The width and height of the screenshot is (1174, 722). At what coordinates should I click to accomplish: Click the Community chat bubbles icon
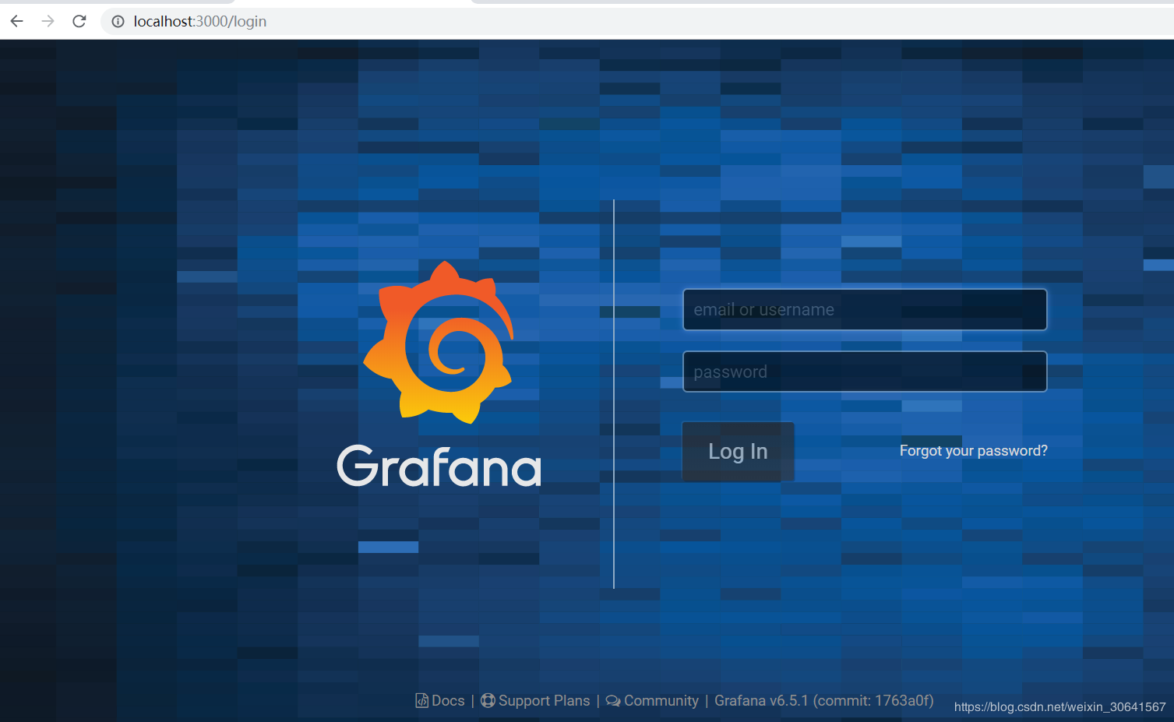(x=613, y=701)
